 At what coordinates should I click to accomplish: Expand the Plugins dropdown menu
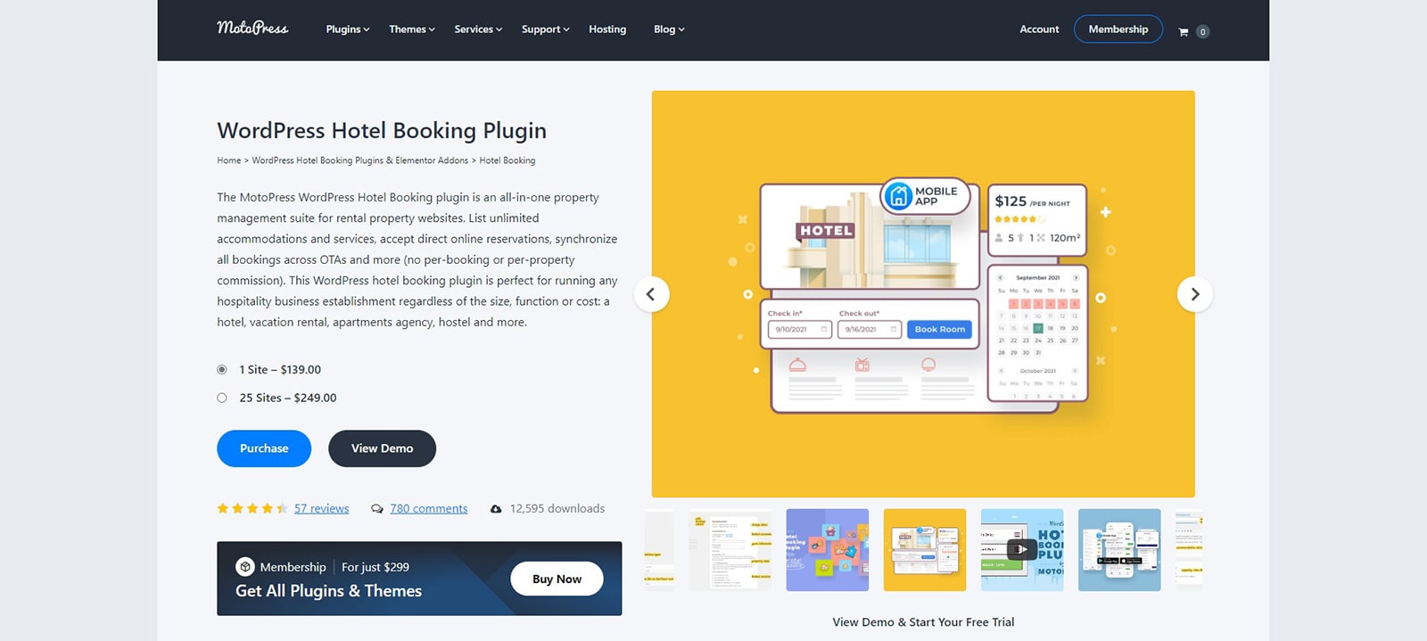(348, 29)
